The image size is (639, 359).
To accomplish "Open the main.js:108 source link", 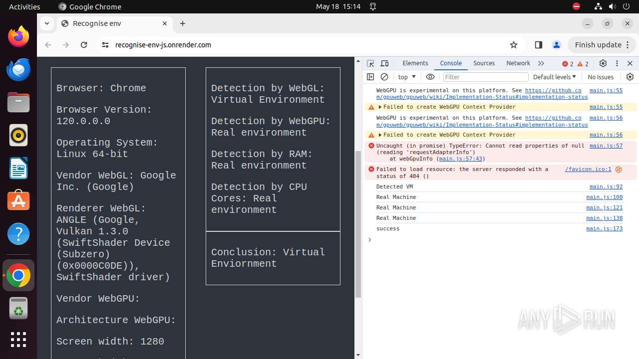I will (605, 197).
